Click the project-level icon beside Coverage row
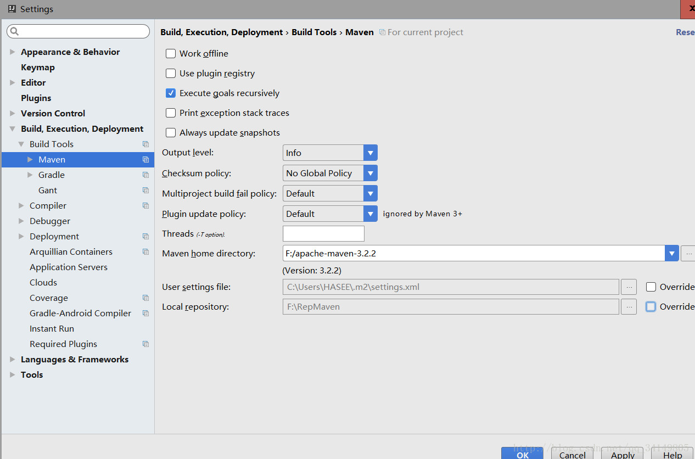695x459 pixels. pos(145,298)
